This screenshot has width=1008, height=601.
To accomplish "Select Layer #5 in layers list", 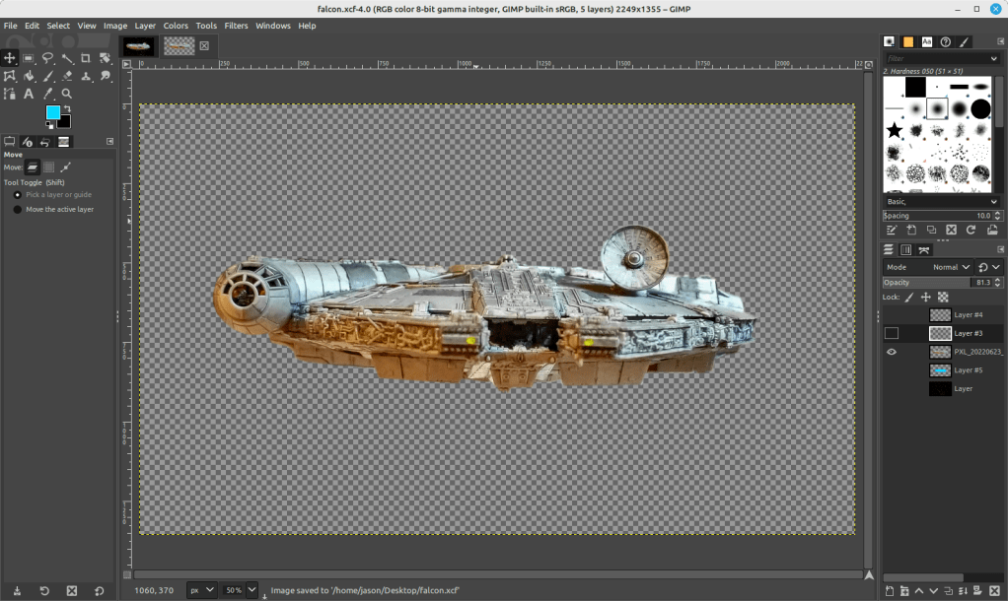I will (967, 370).
